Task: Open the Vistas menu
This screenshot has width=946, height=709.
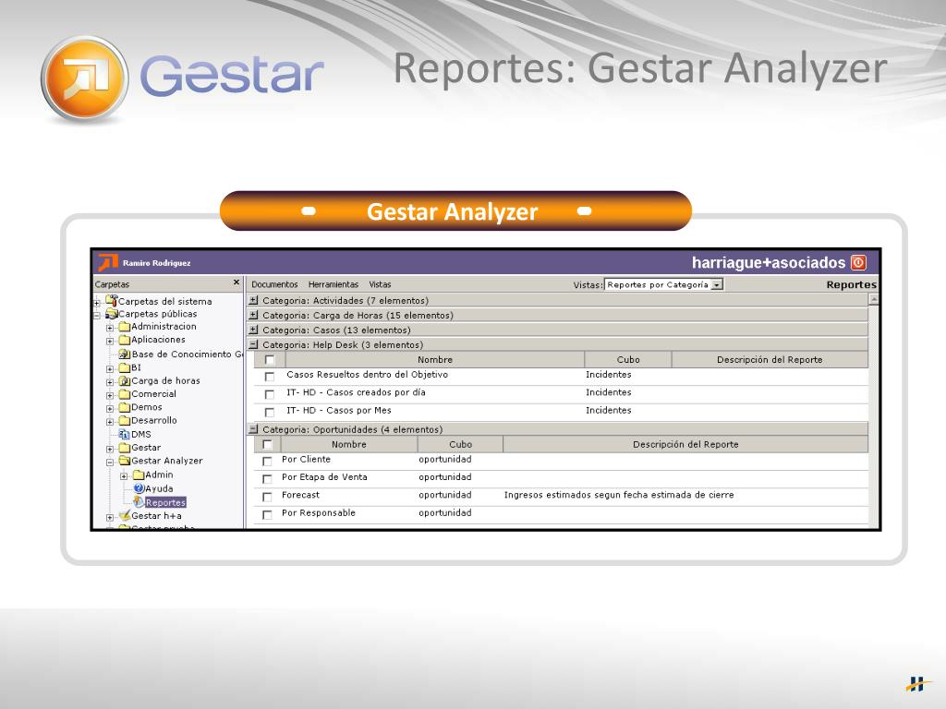Action: pos(380,284)
